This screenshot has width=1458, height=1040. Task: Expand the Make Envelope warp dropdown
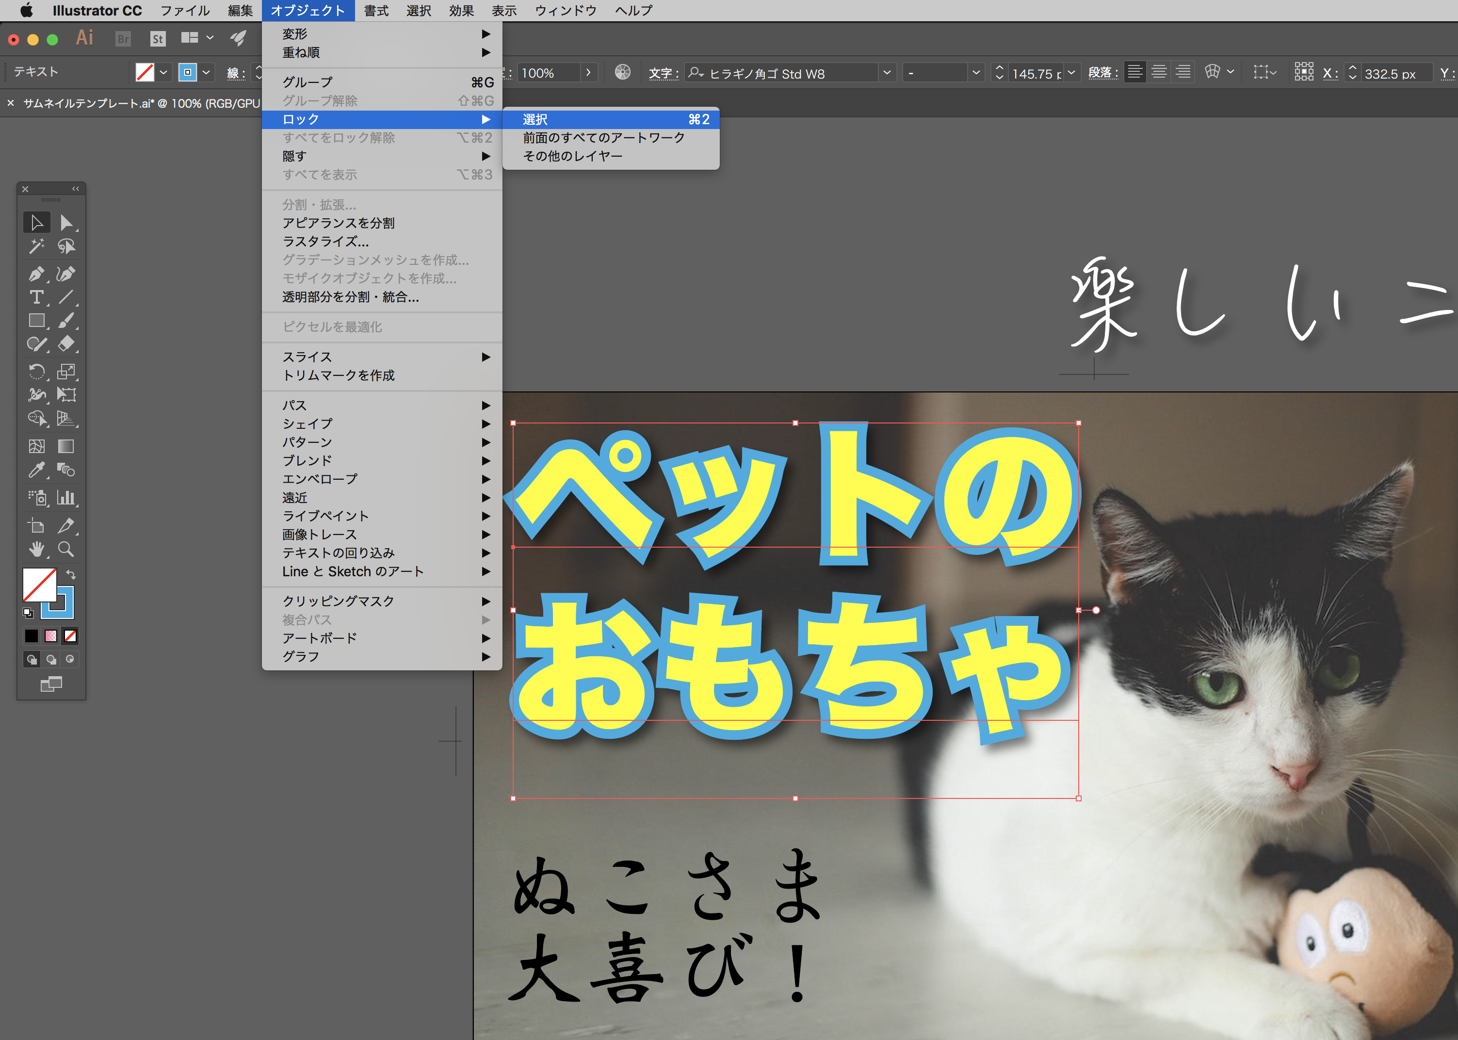1230,72
